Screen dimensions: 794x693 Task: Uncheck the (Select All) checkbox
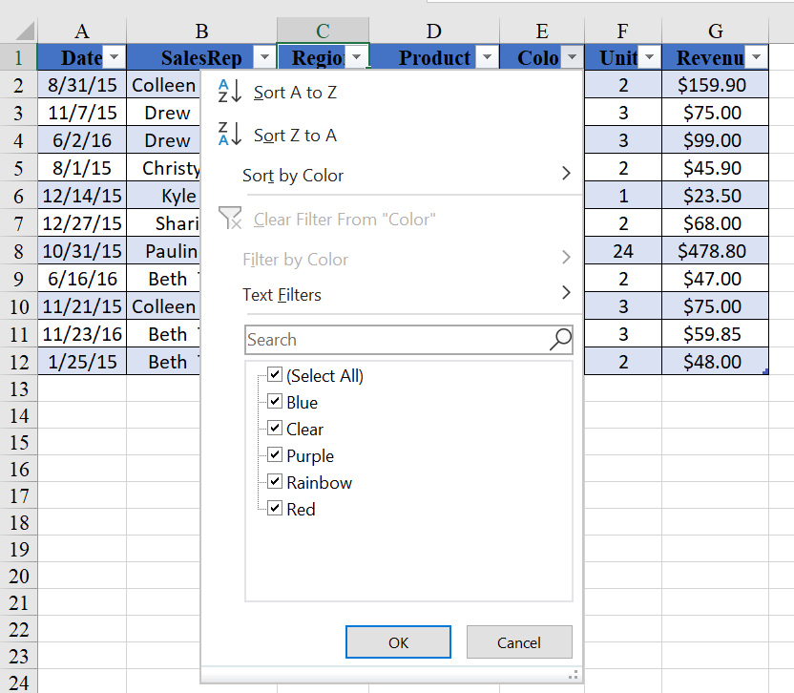pyautogui.click(x=275, y=375)
